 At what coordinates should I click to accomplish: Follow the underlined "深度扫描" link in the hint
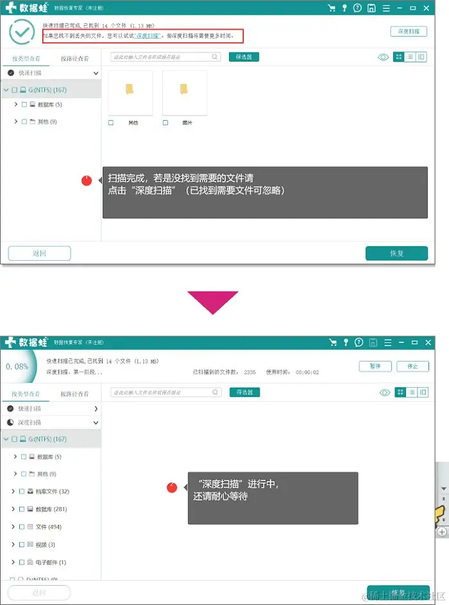click(x=146, y=35)
